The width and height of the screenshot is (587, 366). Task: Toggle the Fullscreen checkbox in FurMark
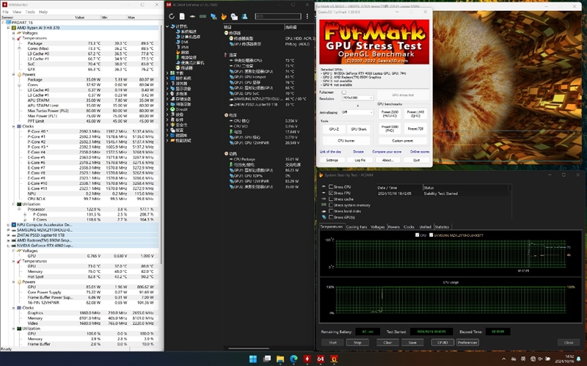click(x=343, y=92)
